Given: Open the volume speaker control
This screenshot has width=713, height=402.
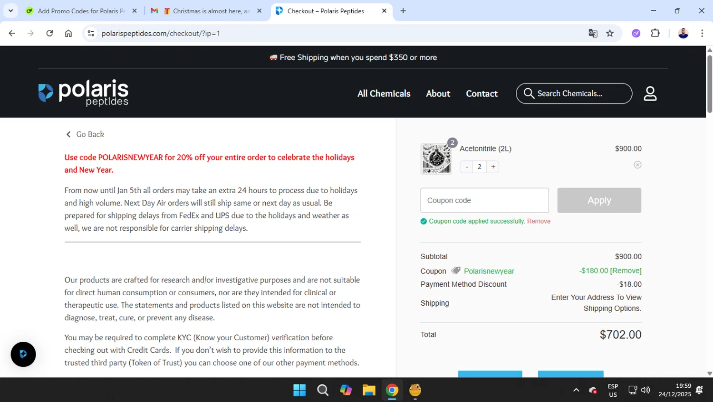Looking at the screenshot, I should click(645, 390).
